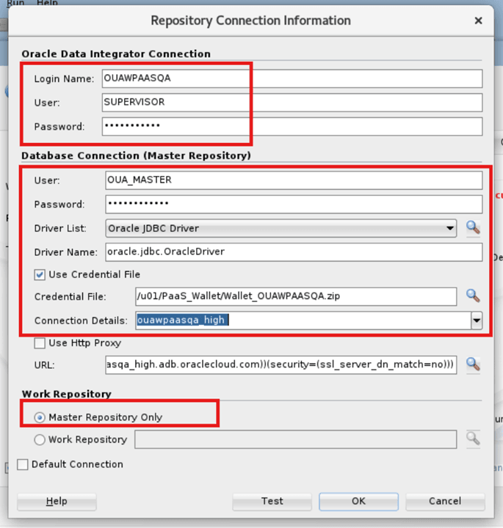Click the Login Name field containing OUAWPAASQA
Image resolution: width=503 pixels, height=528 pixels.
292,78
